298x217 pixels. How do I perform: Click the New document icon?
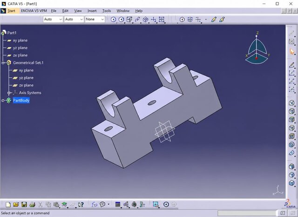point(8,204)
